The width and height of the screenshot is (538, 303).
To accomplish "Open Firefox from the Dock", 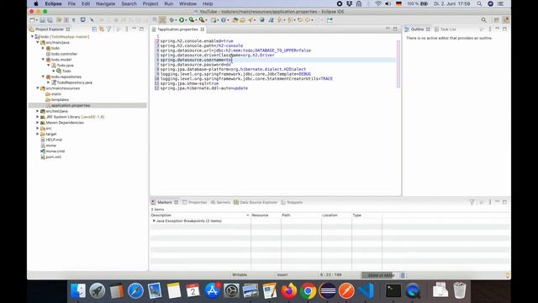I will tap(289, 291).
